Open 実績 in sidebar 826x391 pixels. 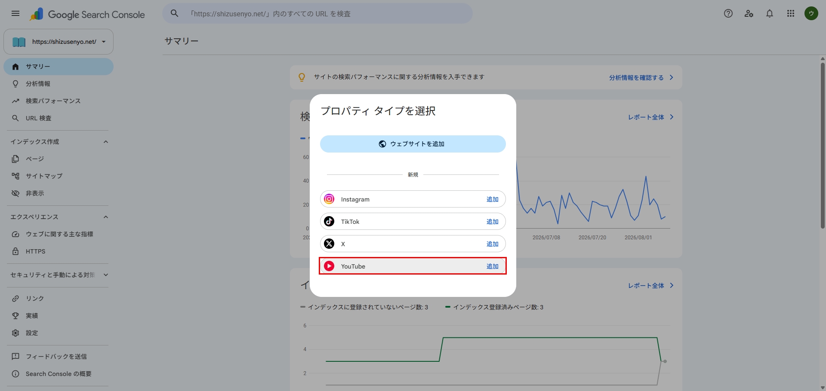pyautogui.click(x=59, y=316)
